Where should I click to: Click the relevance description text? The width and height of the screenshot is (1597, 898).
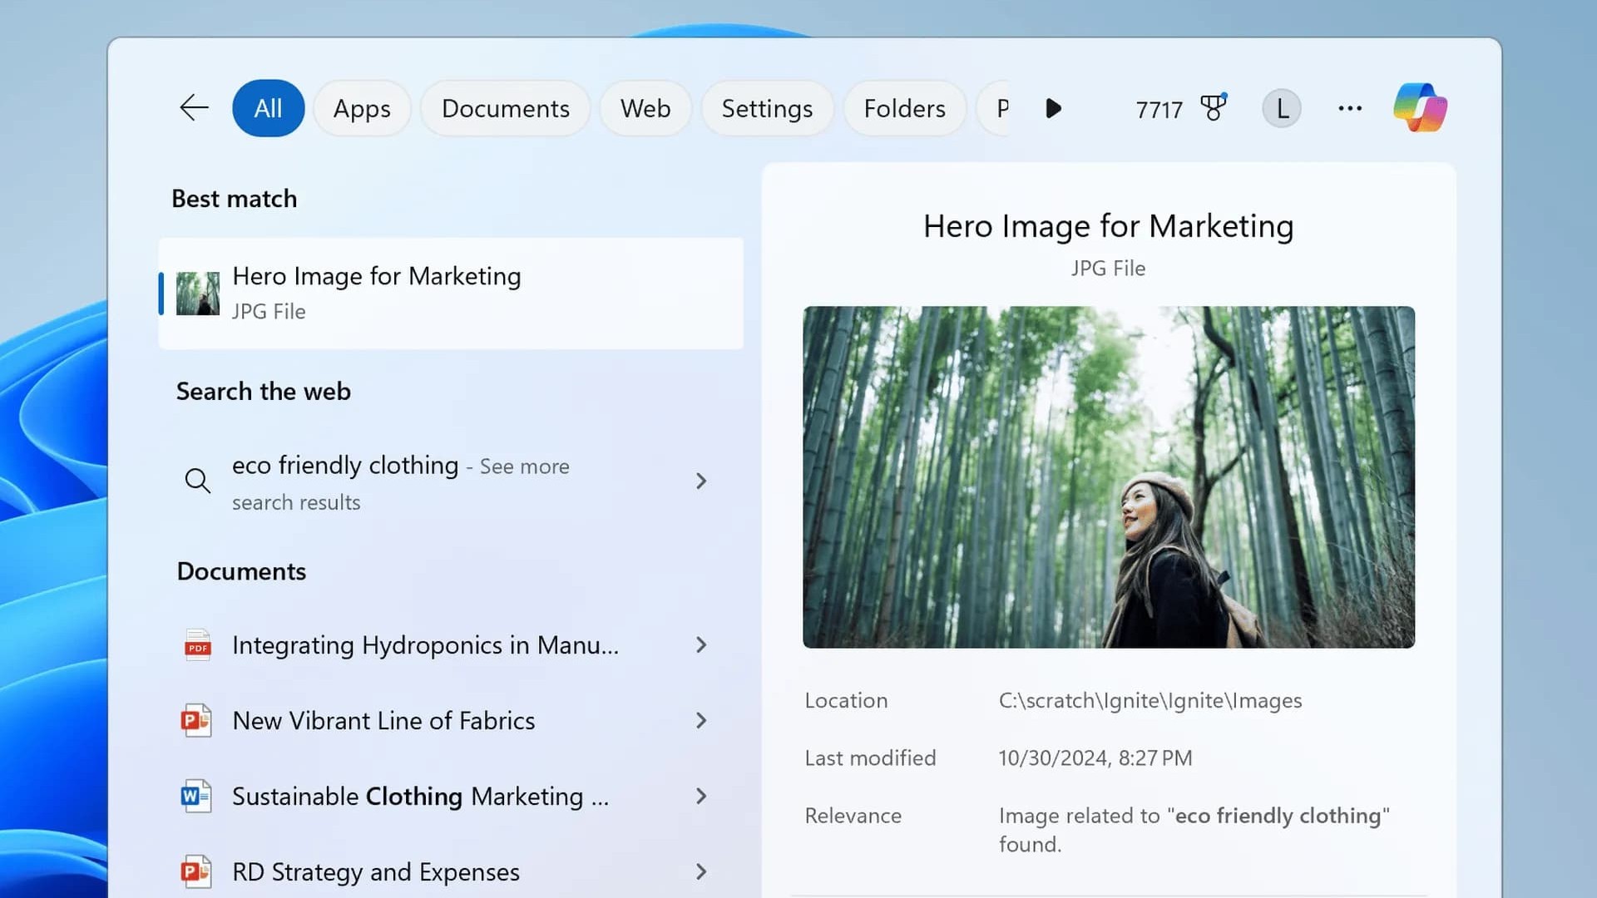[x=1194, y=830]
